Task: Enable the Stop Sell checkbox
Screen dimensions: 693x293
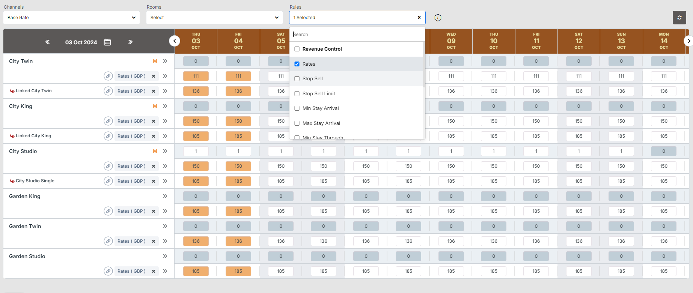Action: coord(297,79)
